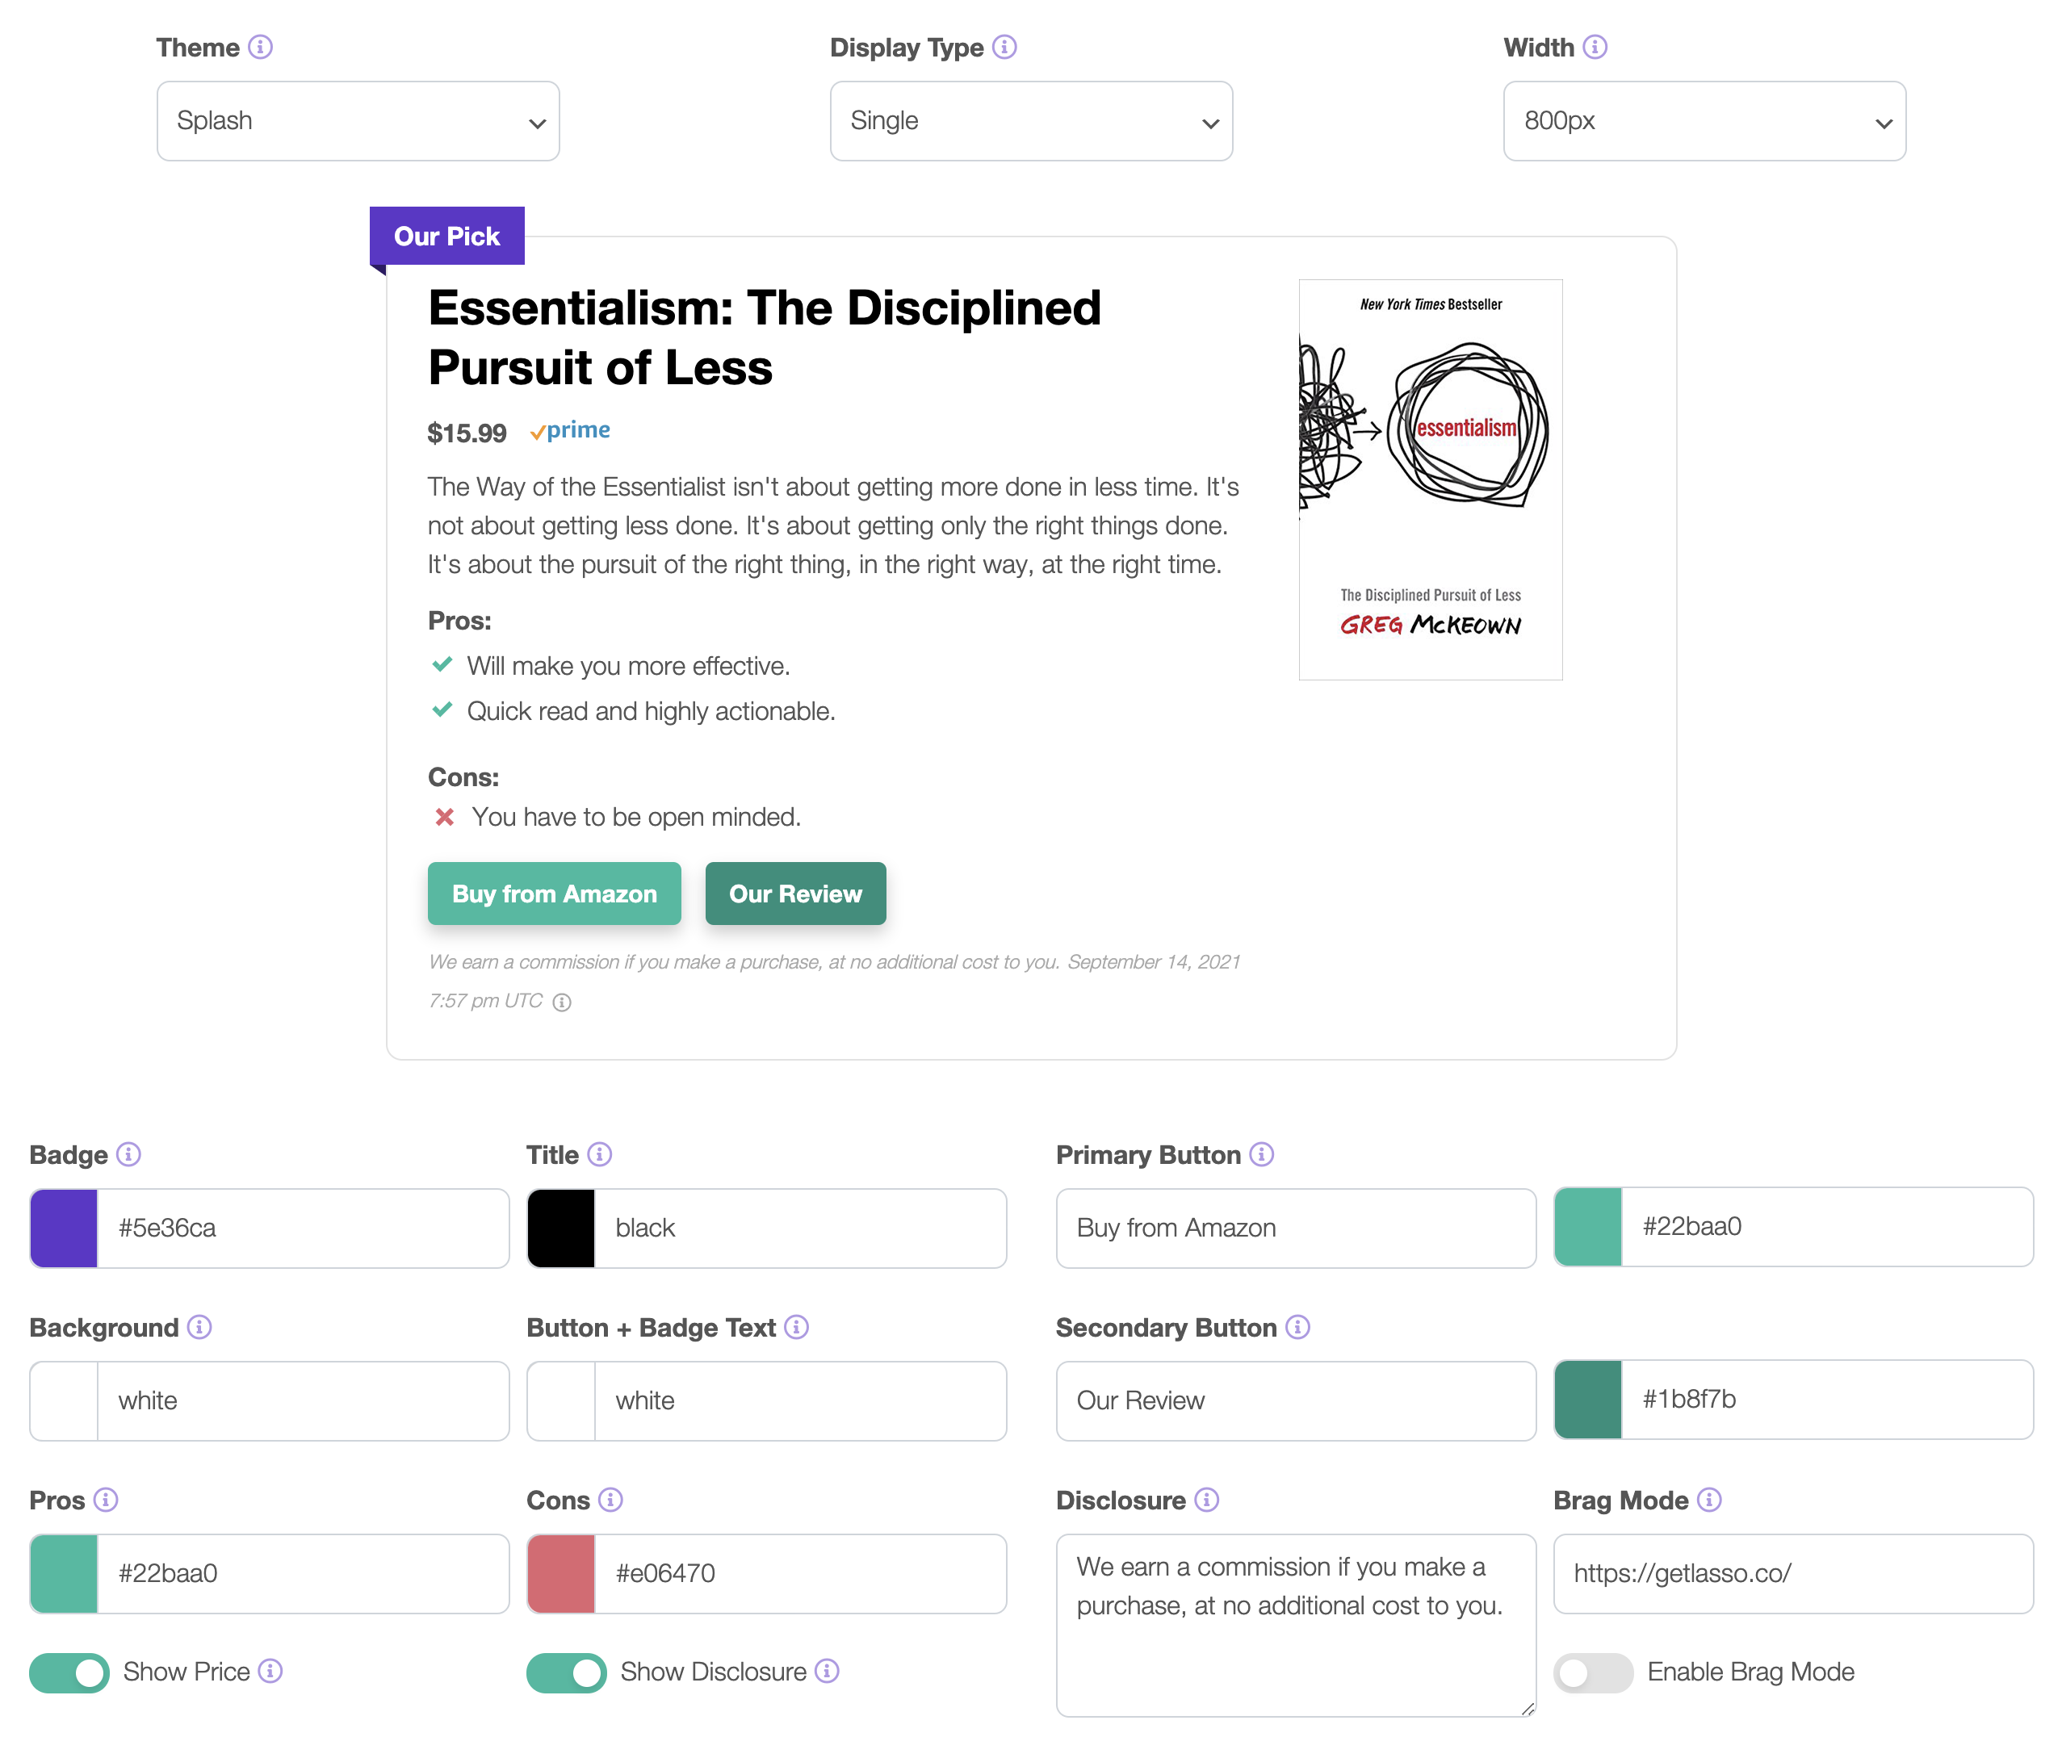Click the info icon beside Badge label

pos(128,1154)
